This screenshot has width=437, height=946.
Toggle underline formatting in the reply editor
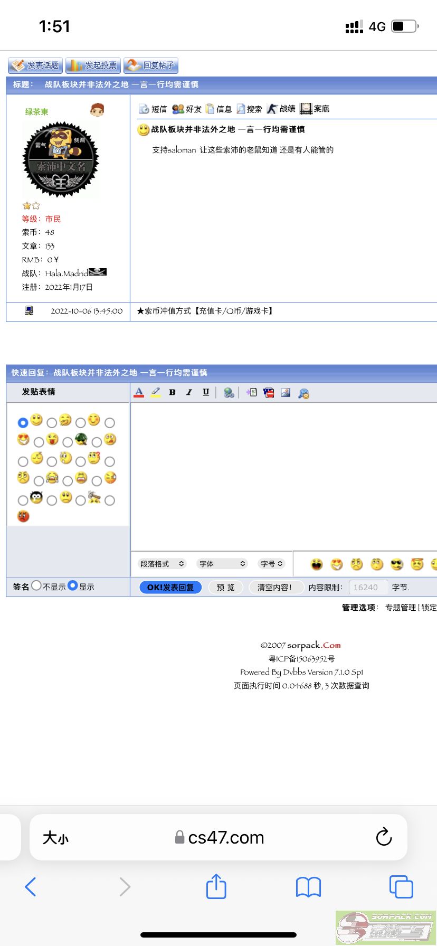(206, 392)
